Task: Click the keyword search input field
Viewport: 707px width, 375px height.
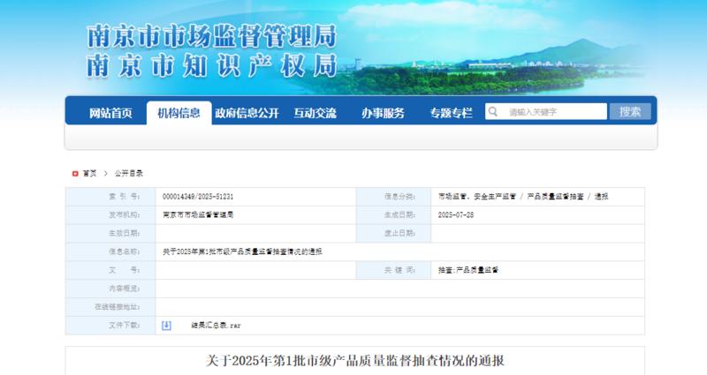Action: tap(546, 112)
